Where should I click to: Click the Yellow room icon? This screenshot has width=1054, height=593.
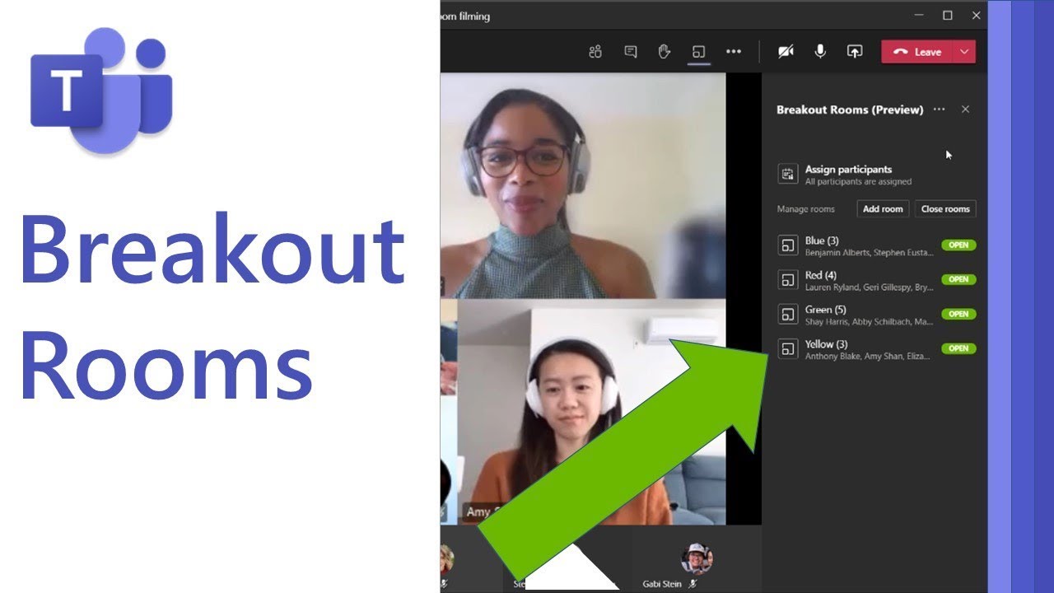pyautogui.click(x=788, y=349)
